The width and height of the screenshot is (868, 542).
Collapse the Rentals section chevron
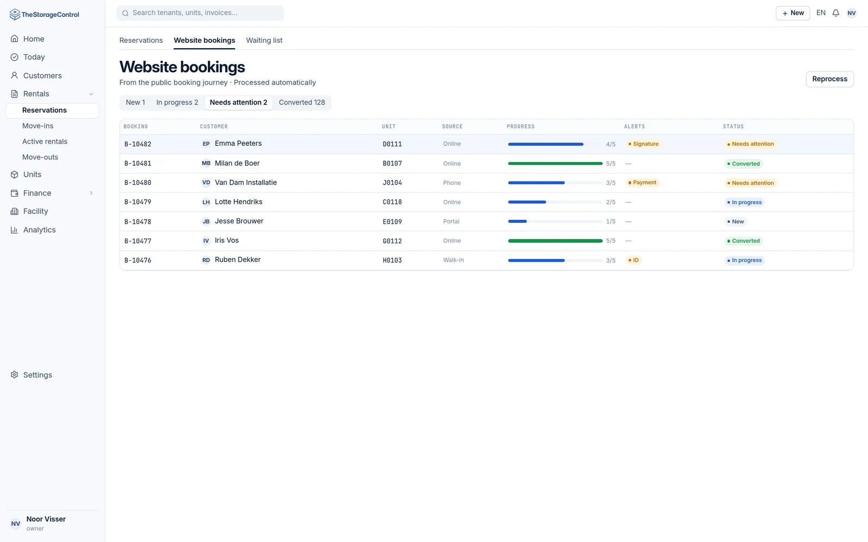(91, 94)
